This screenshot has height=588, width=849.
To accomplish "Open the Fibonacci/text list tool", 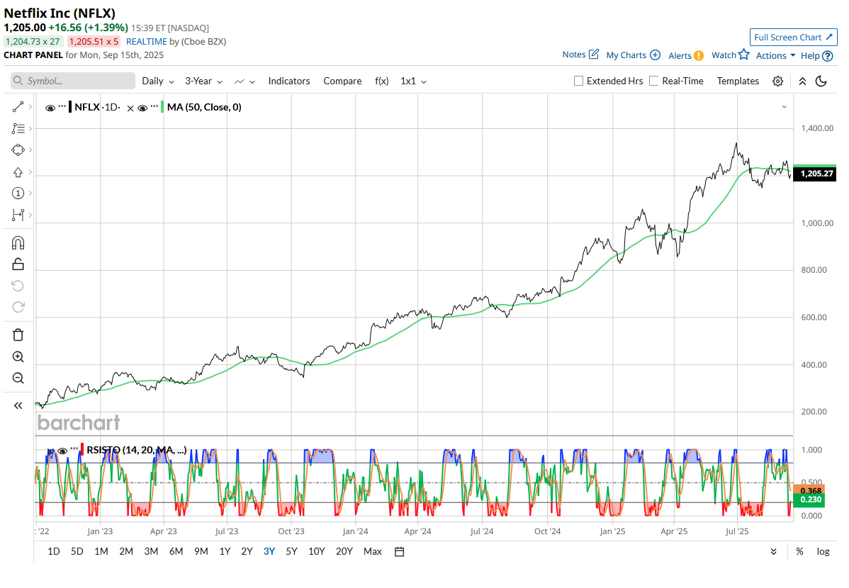I will [x=18, y=128].
